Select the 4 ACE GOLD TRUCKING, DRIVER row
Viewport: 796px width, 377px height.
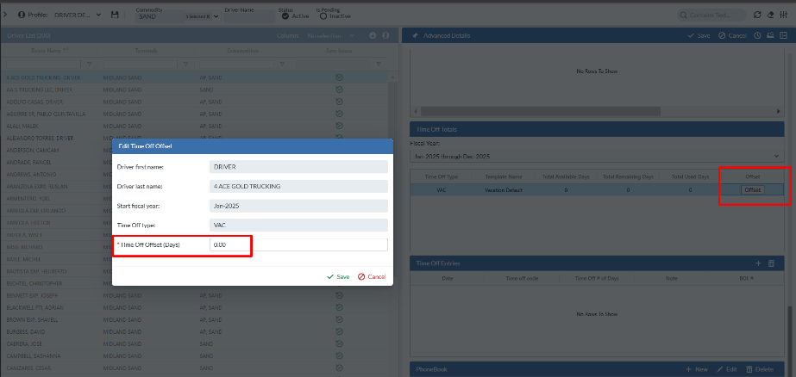pos(194,78)
